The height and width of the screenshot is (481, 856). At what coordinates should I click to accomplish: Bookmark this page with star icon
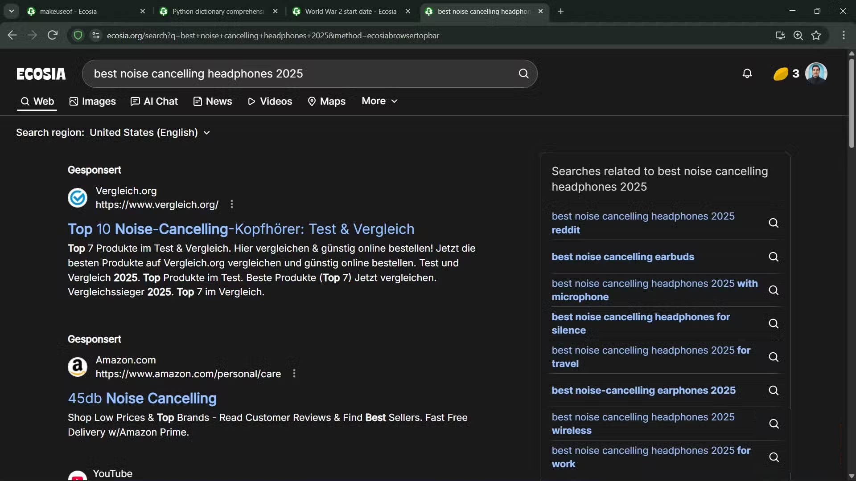coord(816,35)
